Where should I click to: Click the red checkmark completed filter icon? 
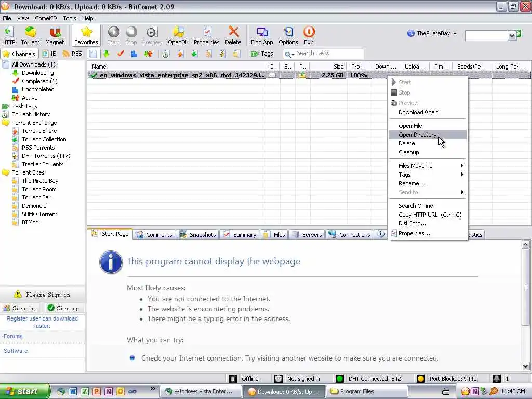click(121, 54)
